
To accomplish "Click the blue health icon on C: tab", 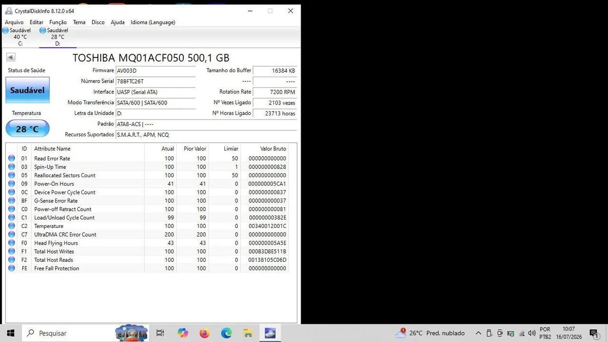I will click(5, 30).
